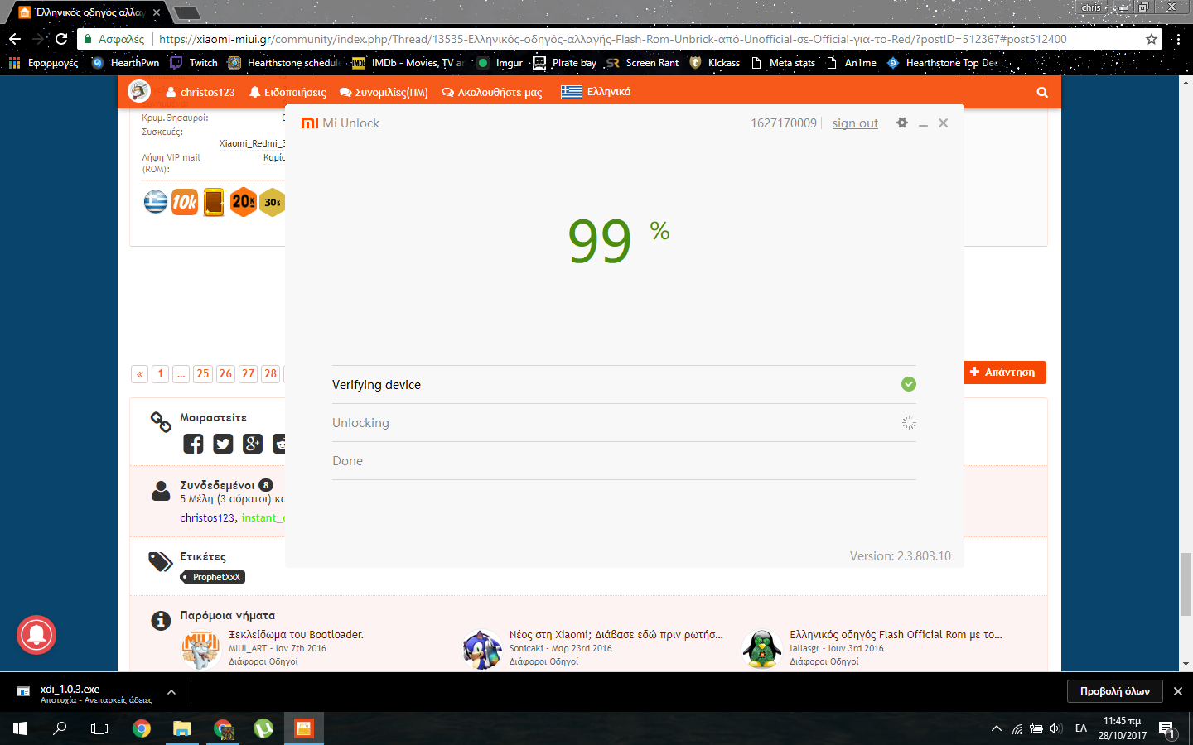
Task: Go to previous page arrow in pagination
Action: click(x=140, y=374)
